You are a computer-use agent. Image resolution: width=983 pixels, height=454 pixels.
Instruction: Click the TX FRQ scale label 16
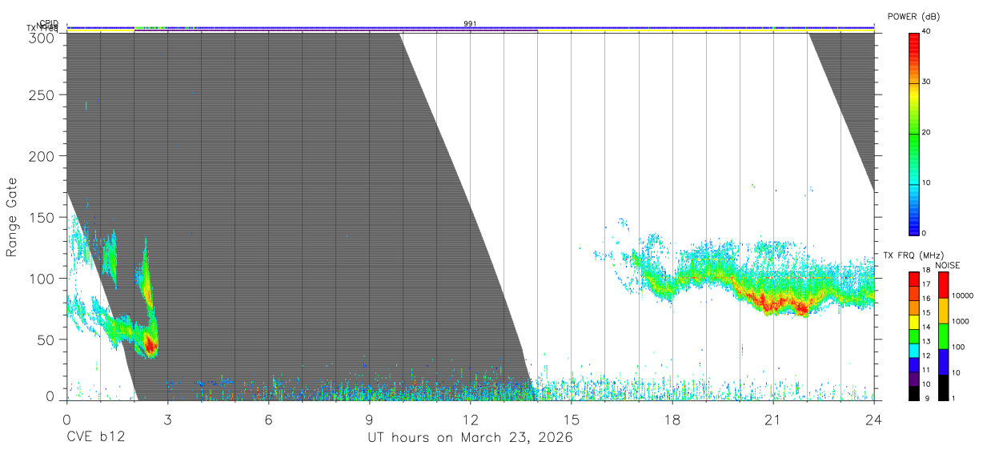click(926, 299)
